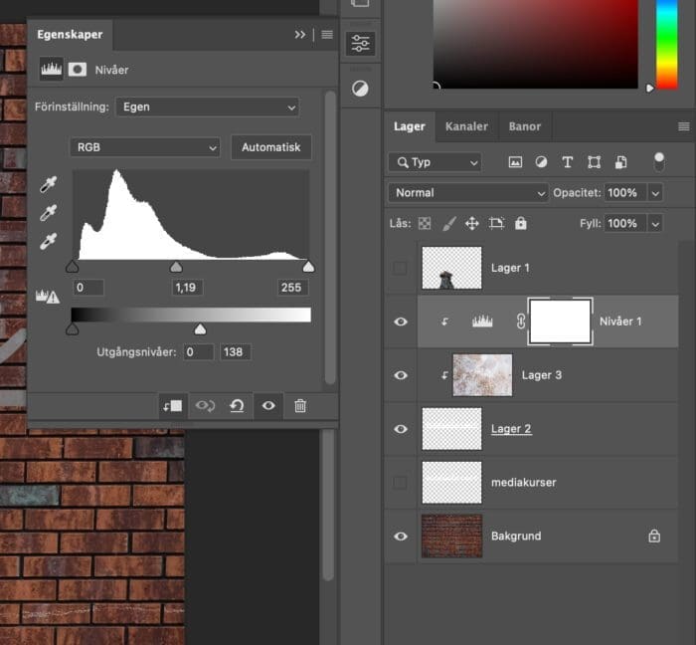696x645 pixels.
Task: Toggle adjustment layer visibility in Egenskaper
Action: click(x=268, y=405)
